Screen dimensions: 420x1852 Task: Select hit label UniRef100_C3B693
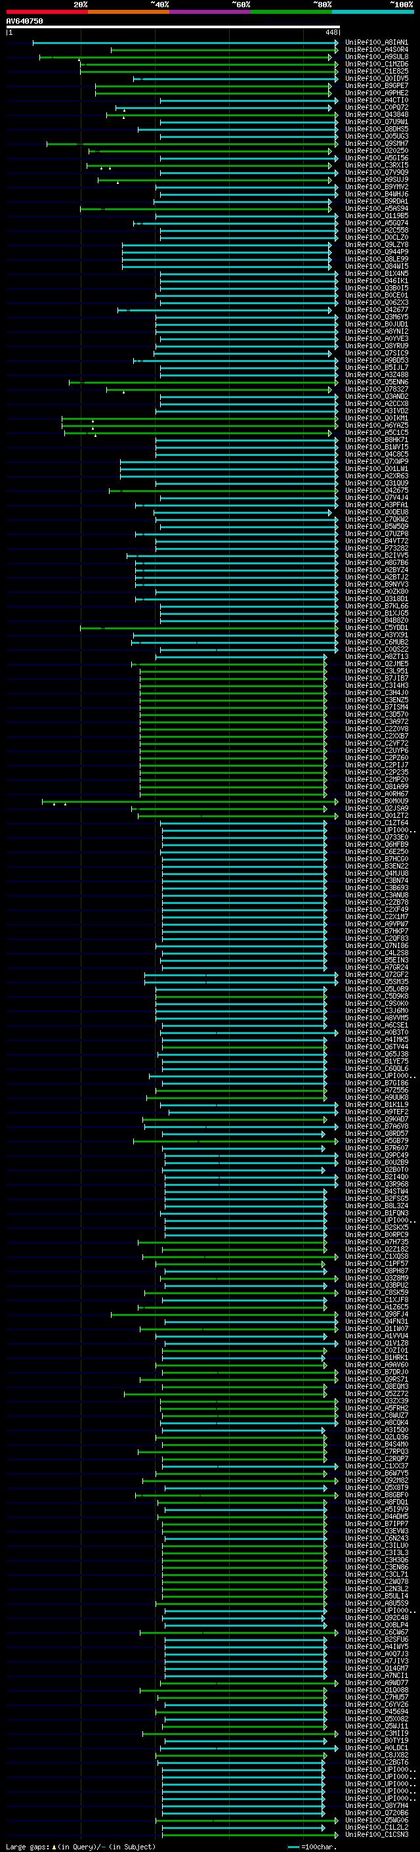coord(377,888)
